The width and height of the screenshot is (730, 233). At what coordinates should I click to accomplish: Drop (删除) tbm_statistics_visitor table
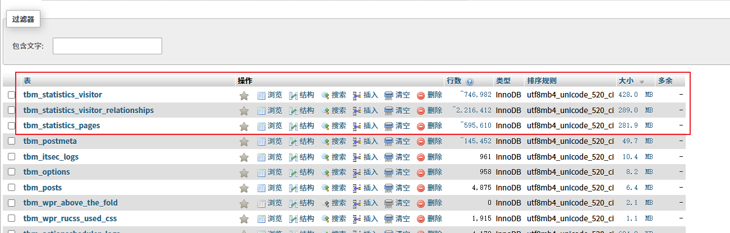(429, 95)
